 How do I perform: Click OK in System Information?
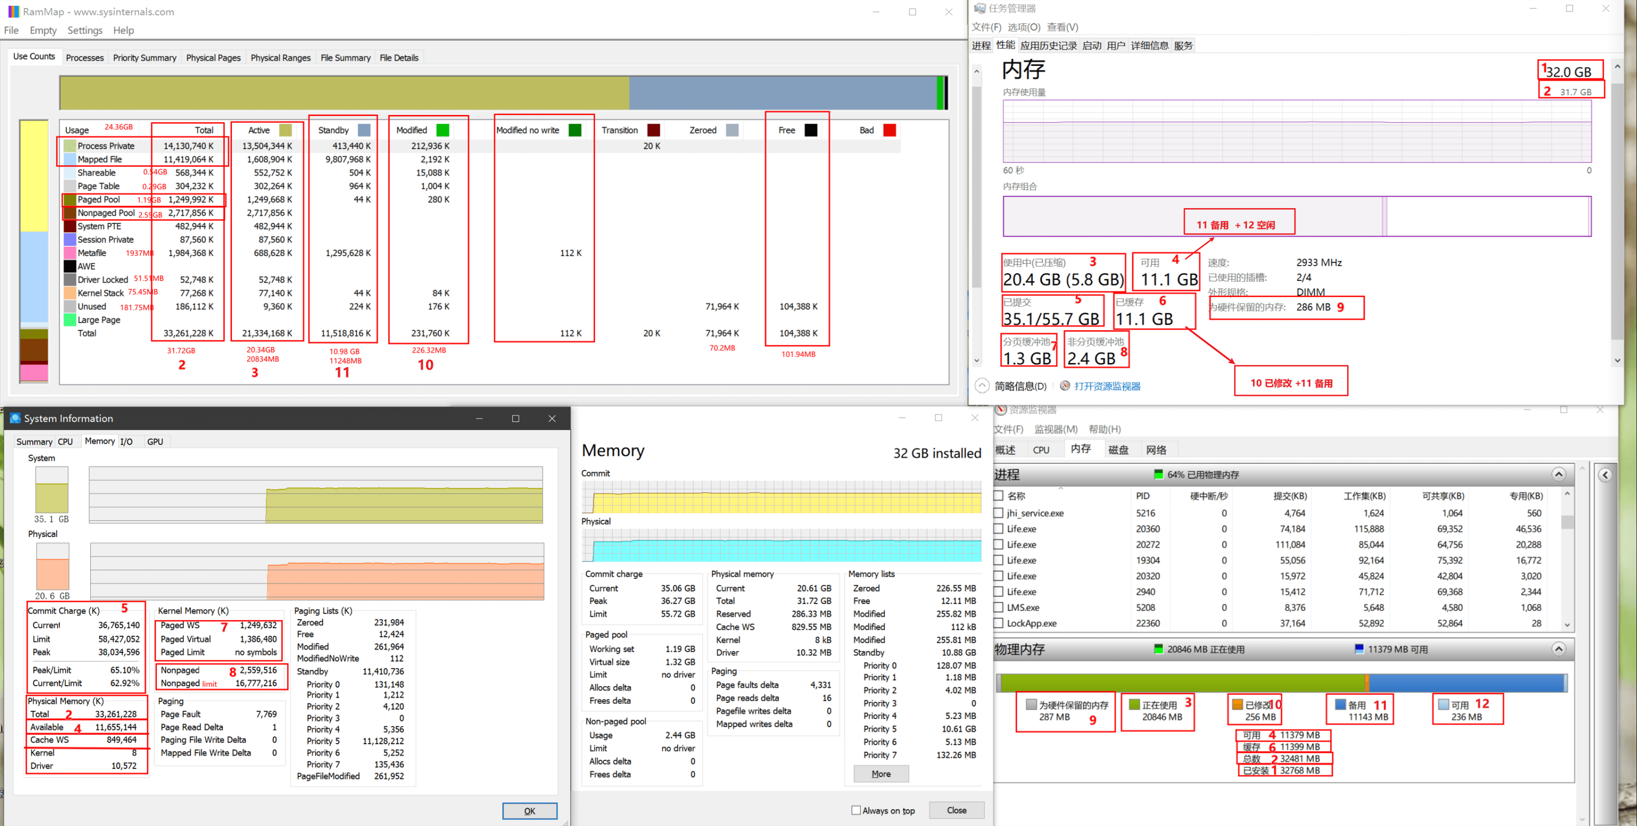529,811
